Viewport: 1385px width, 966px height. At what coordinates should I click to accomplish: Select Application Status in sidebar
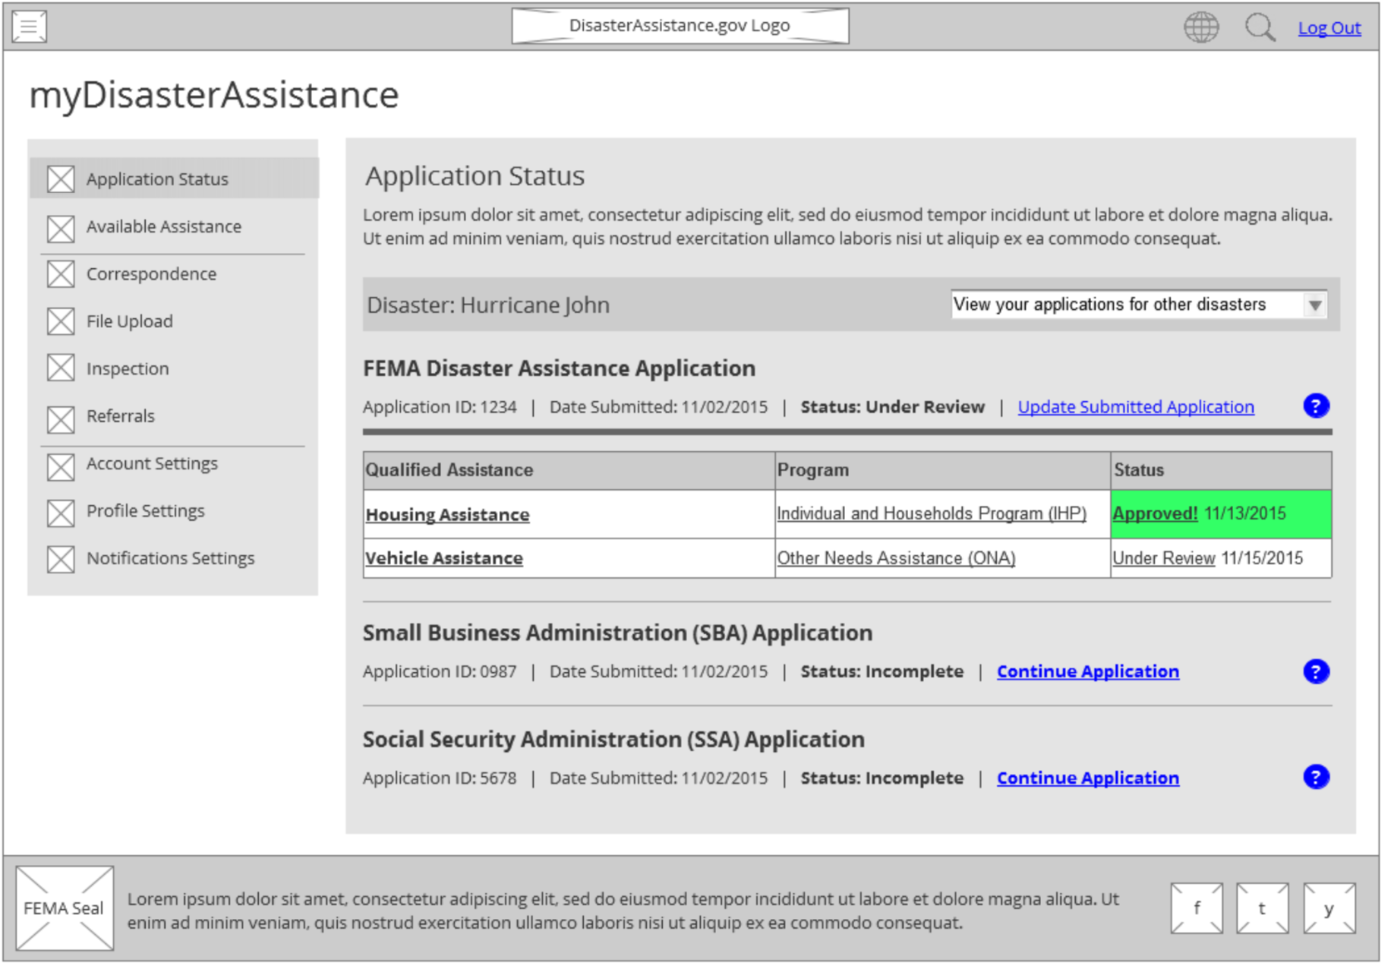174,178
